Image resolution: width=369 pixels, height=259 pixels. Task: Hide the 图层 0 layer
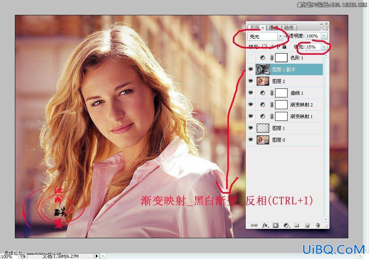(251, 140)
